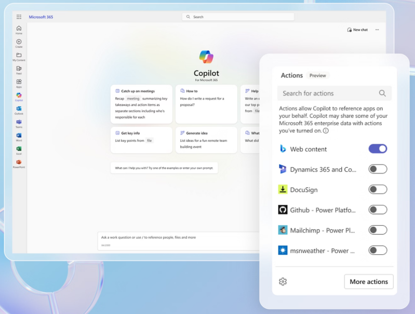Image resolution: width=415 pixels, height=314 pixels.
Task: Click the msnweather icon
Action: pyautogui.click(x=283, y=250)
